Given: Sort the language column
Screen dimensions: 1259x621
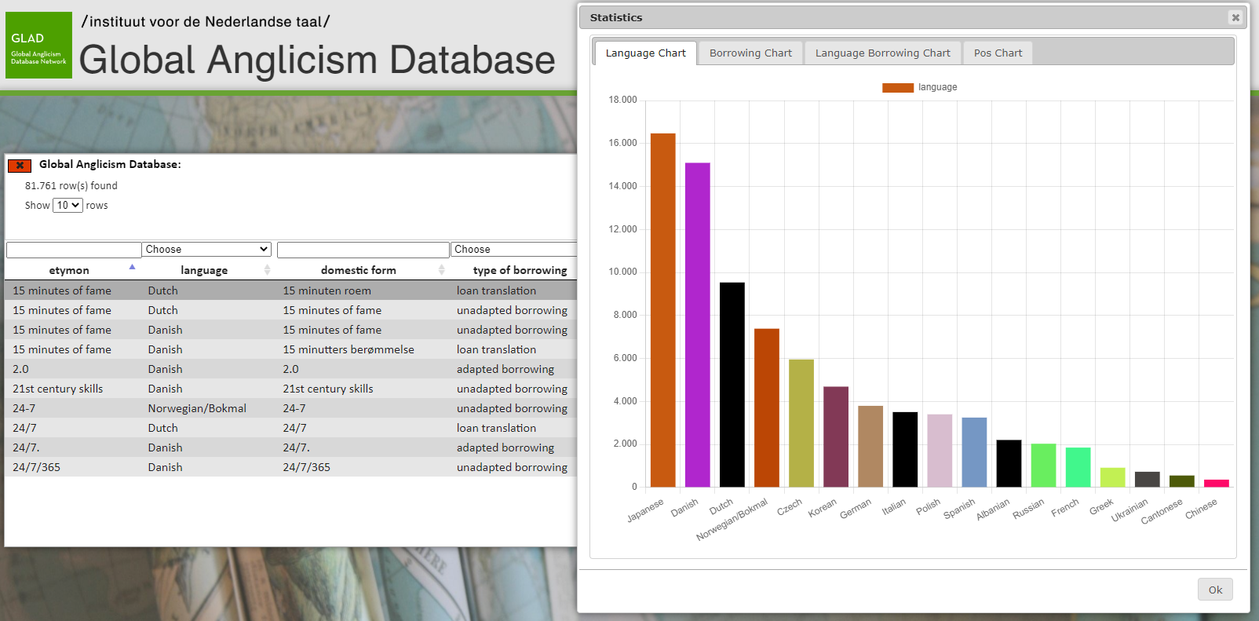Looking at the screenshot, I should (x=267, y=270).
